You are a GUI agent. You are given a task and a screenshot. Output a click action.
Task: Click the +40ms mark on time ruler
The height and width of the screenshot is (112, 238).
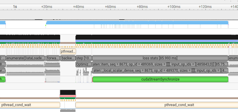click(78, 7)
